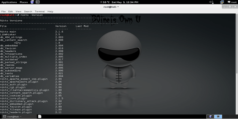
Task: Click the 'db_outdated' row
Action: pos(32,59)
